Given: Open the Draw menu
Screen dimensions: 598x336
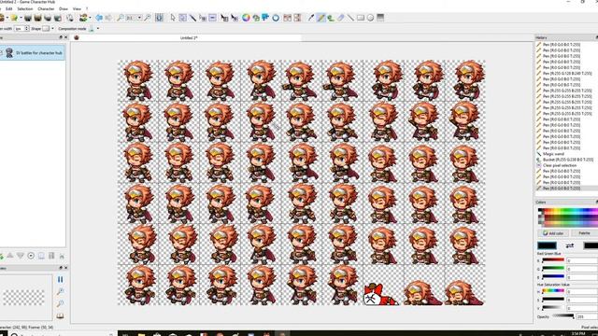Looking at the screenshot, I should [64, 8].
